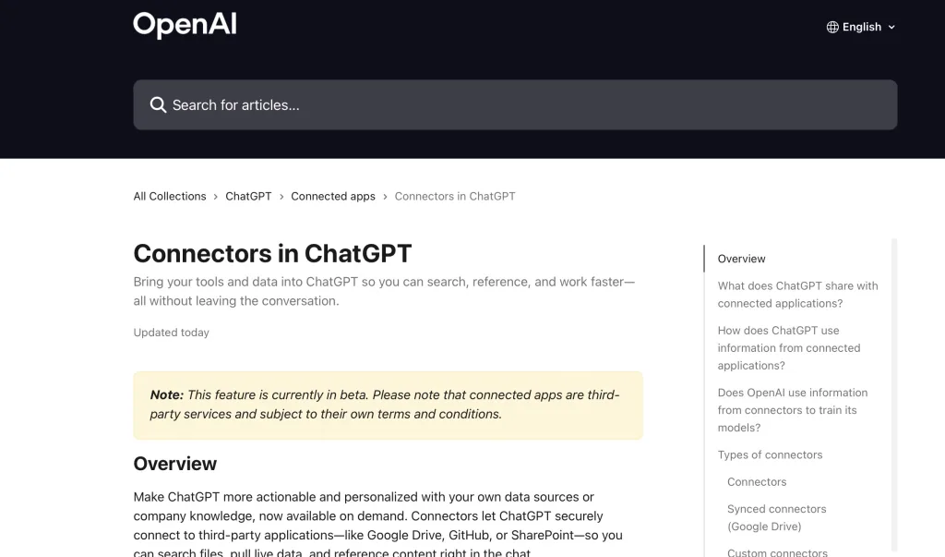This screenshot has height=557, width=945.
Task: Select Connectors sub-item in sidebar
Action: tap(757, 482)
